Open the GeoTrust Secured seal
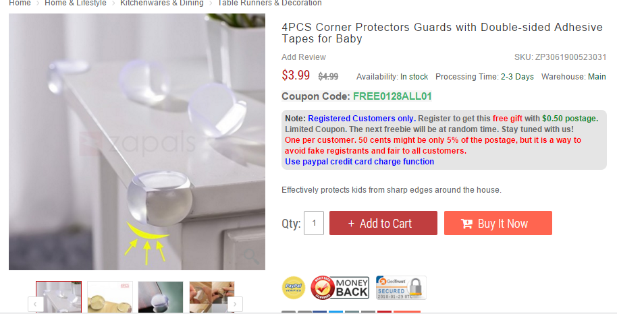 (x=400, y=288)
